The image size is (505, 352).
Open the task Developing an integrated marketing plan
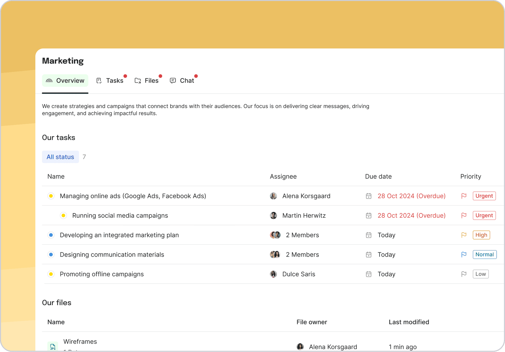tap(119, 235)
